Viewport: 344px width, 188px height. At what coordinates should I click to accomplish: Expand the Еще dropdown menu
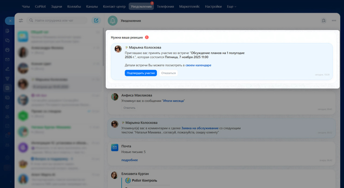[231, 6]
